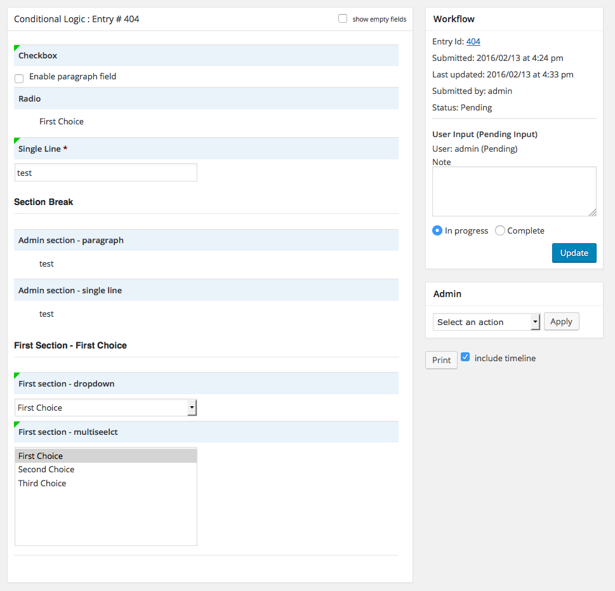Viewport: 615px width, 591px height.
Task: Select the In progress radio button
Action: tap(437, 230)
